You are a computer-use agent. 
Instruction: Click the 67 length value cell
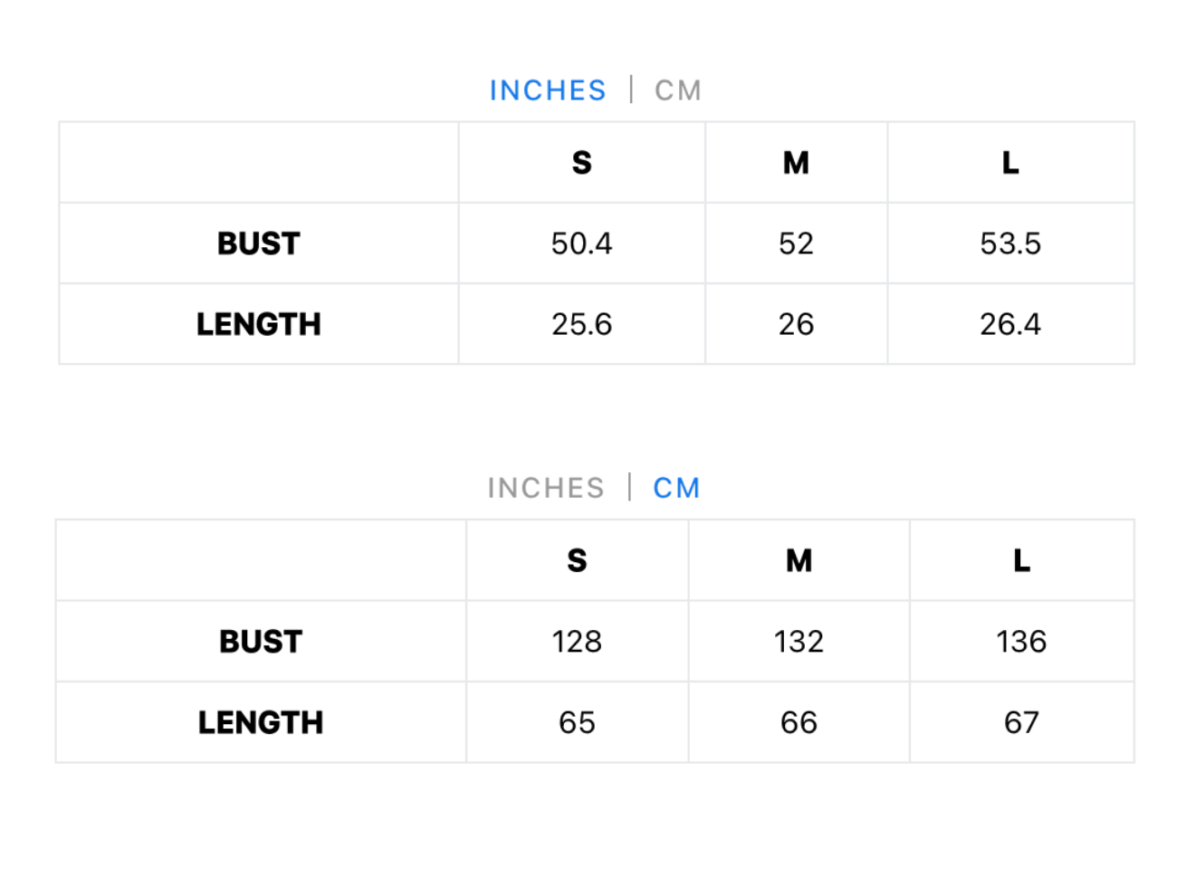click(x=1021, y=722)
